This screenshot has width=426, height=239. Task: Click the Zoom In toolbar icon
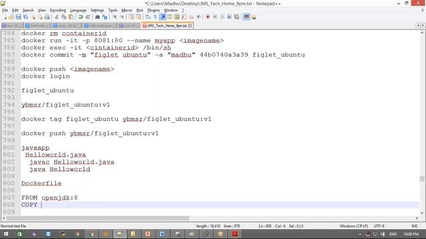(114, 17)
